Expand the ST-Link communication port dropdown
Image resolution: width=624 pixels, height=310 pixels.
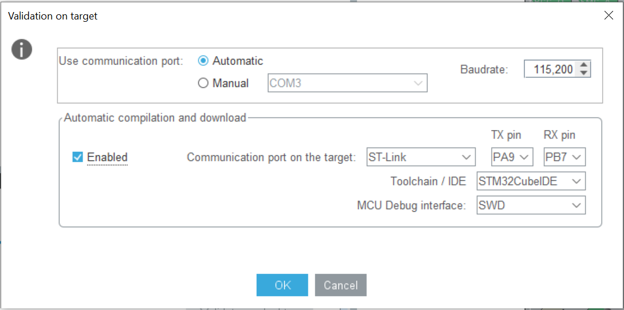(x=421, y=157)
